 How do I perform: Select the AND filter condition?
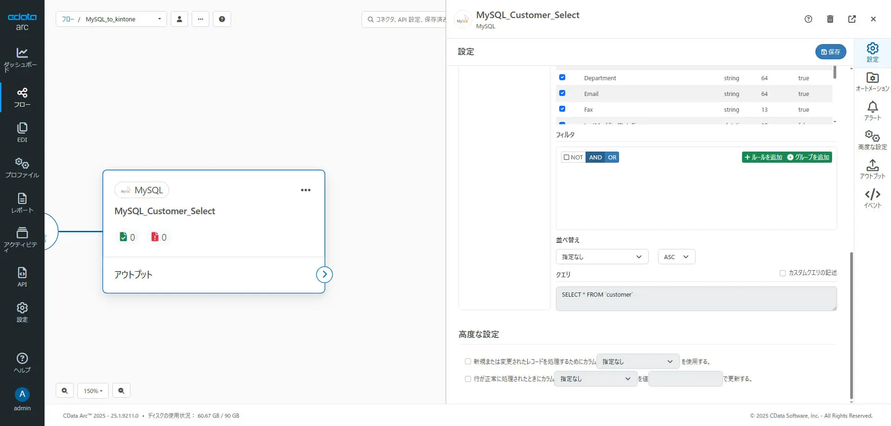click(595, 157)
